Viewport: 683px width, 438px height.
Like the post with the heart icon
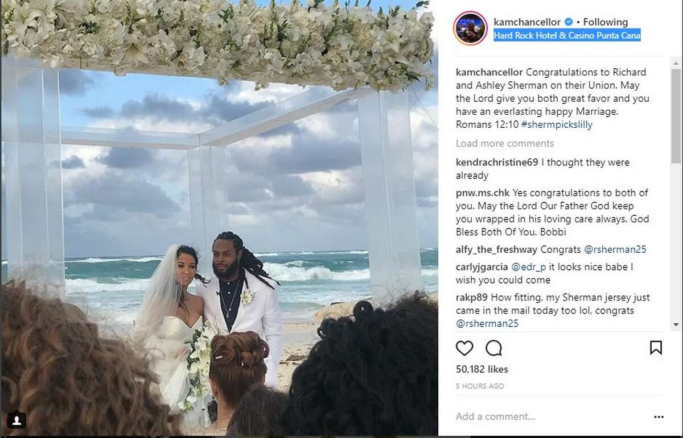click(464, 348)
